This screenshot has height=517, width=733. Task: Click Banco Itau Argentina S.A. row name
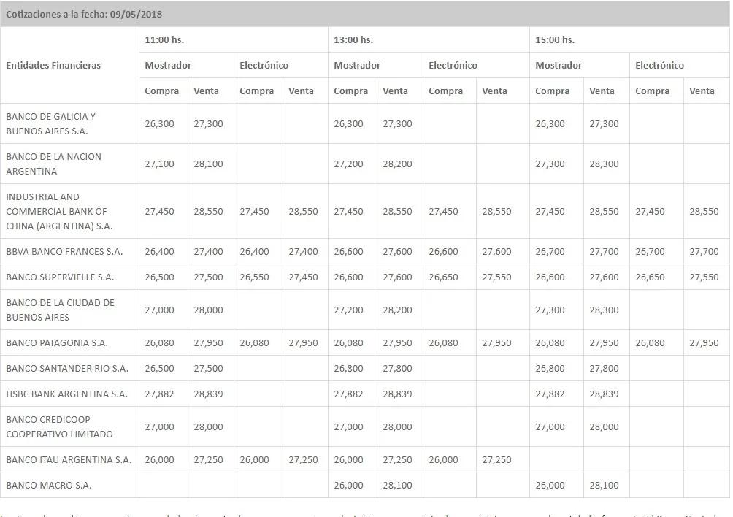[69, 460]
